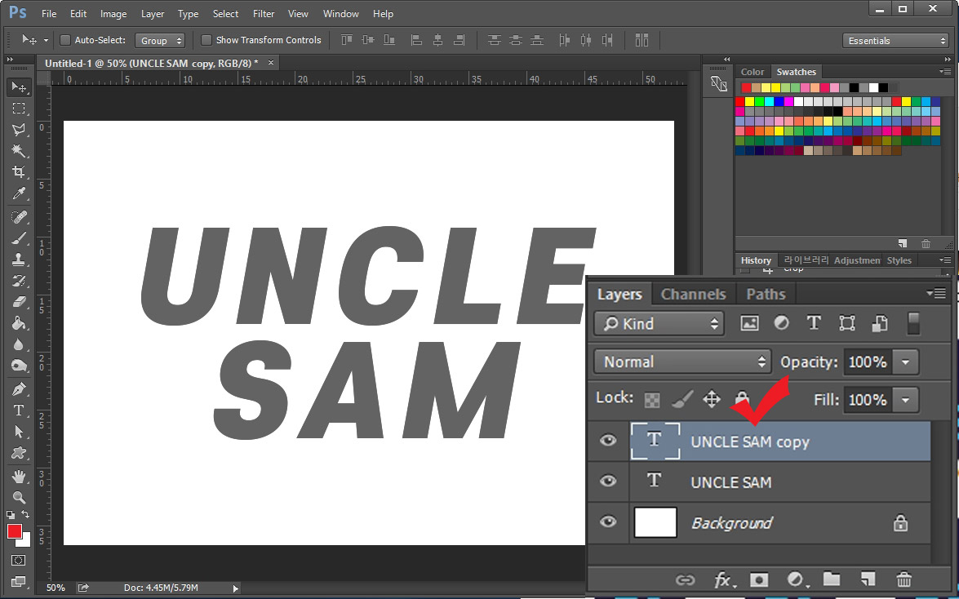Image resolution: width=959 pixels, height=599 pixels.
Task: Hide the UNCLE SAM layer
Action: click(608, 481)
